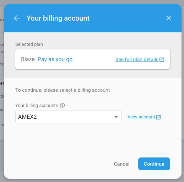Viewport: 184px width, 182px height.
Task: Click the Blaze plan name
Action: [x=28, y=59]
